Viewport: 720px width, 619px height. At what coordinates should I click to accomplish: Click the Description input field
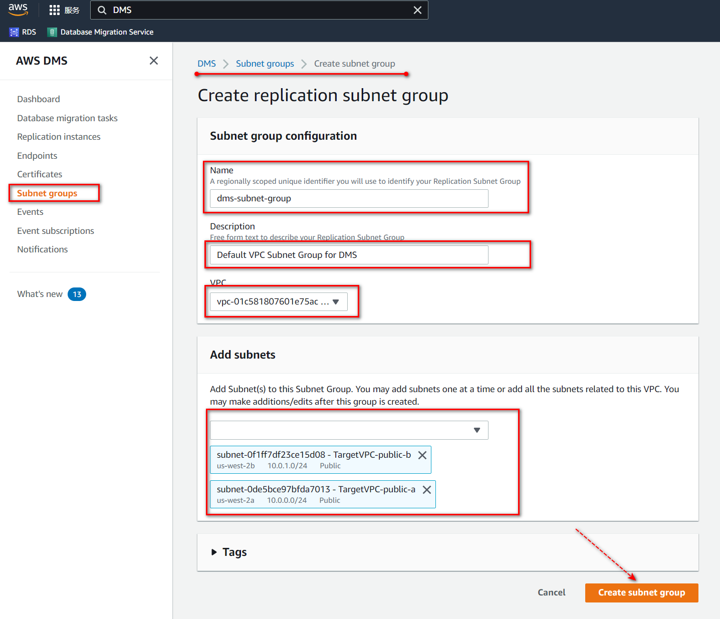[x=349, y=255]
